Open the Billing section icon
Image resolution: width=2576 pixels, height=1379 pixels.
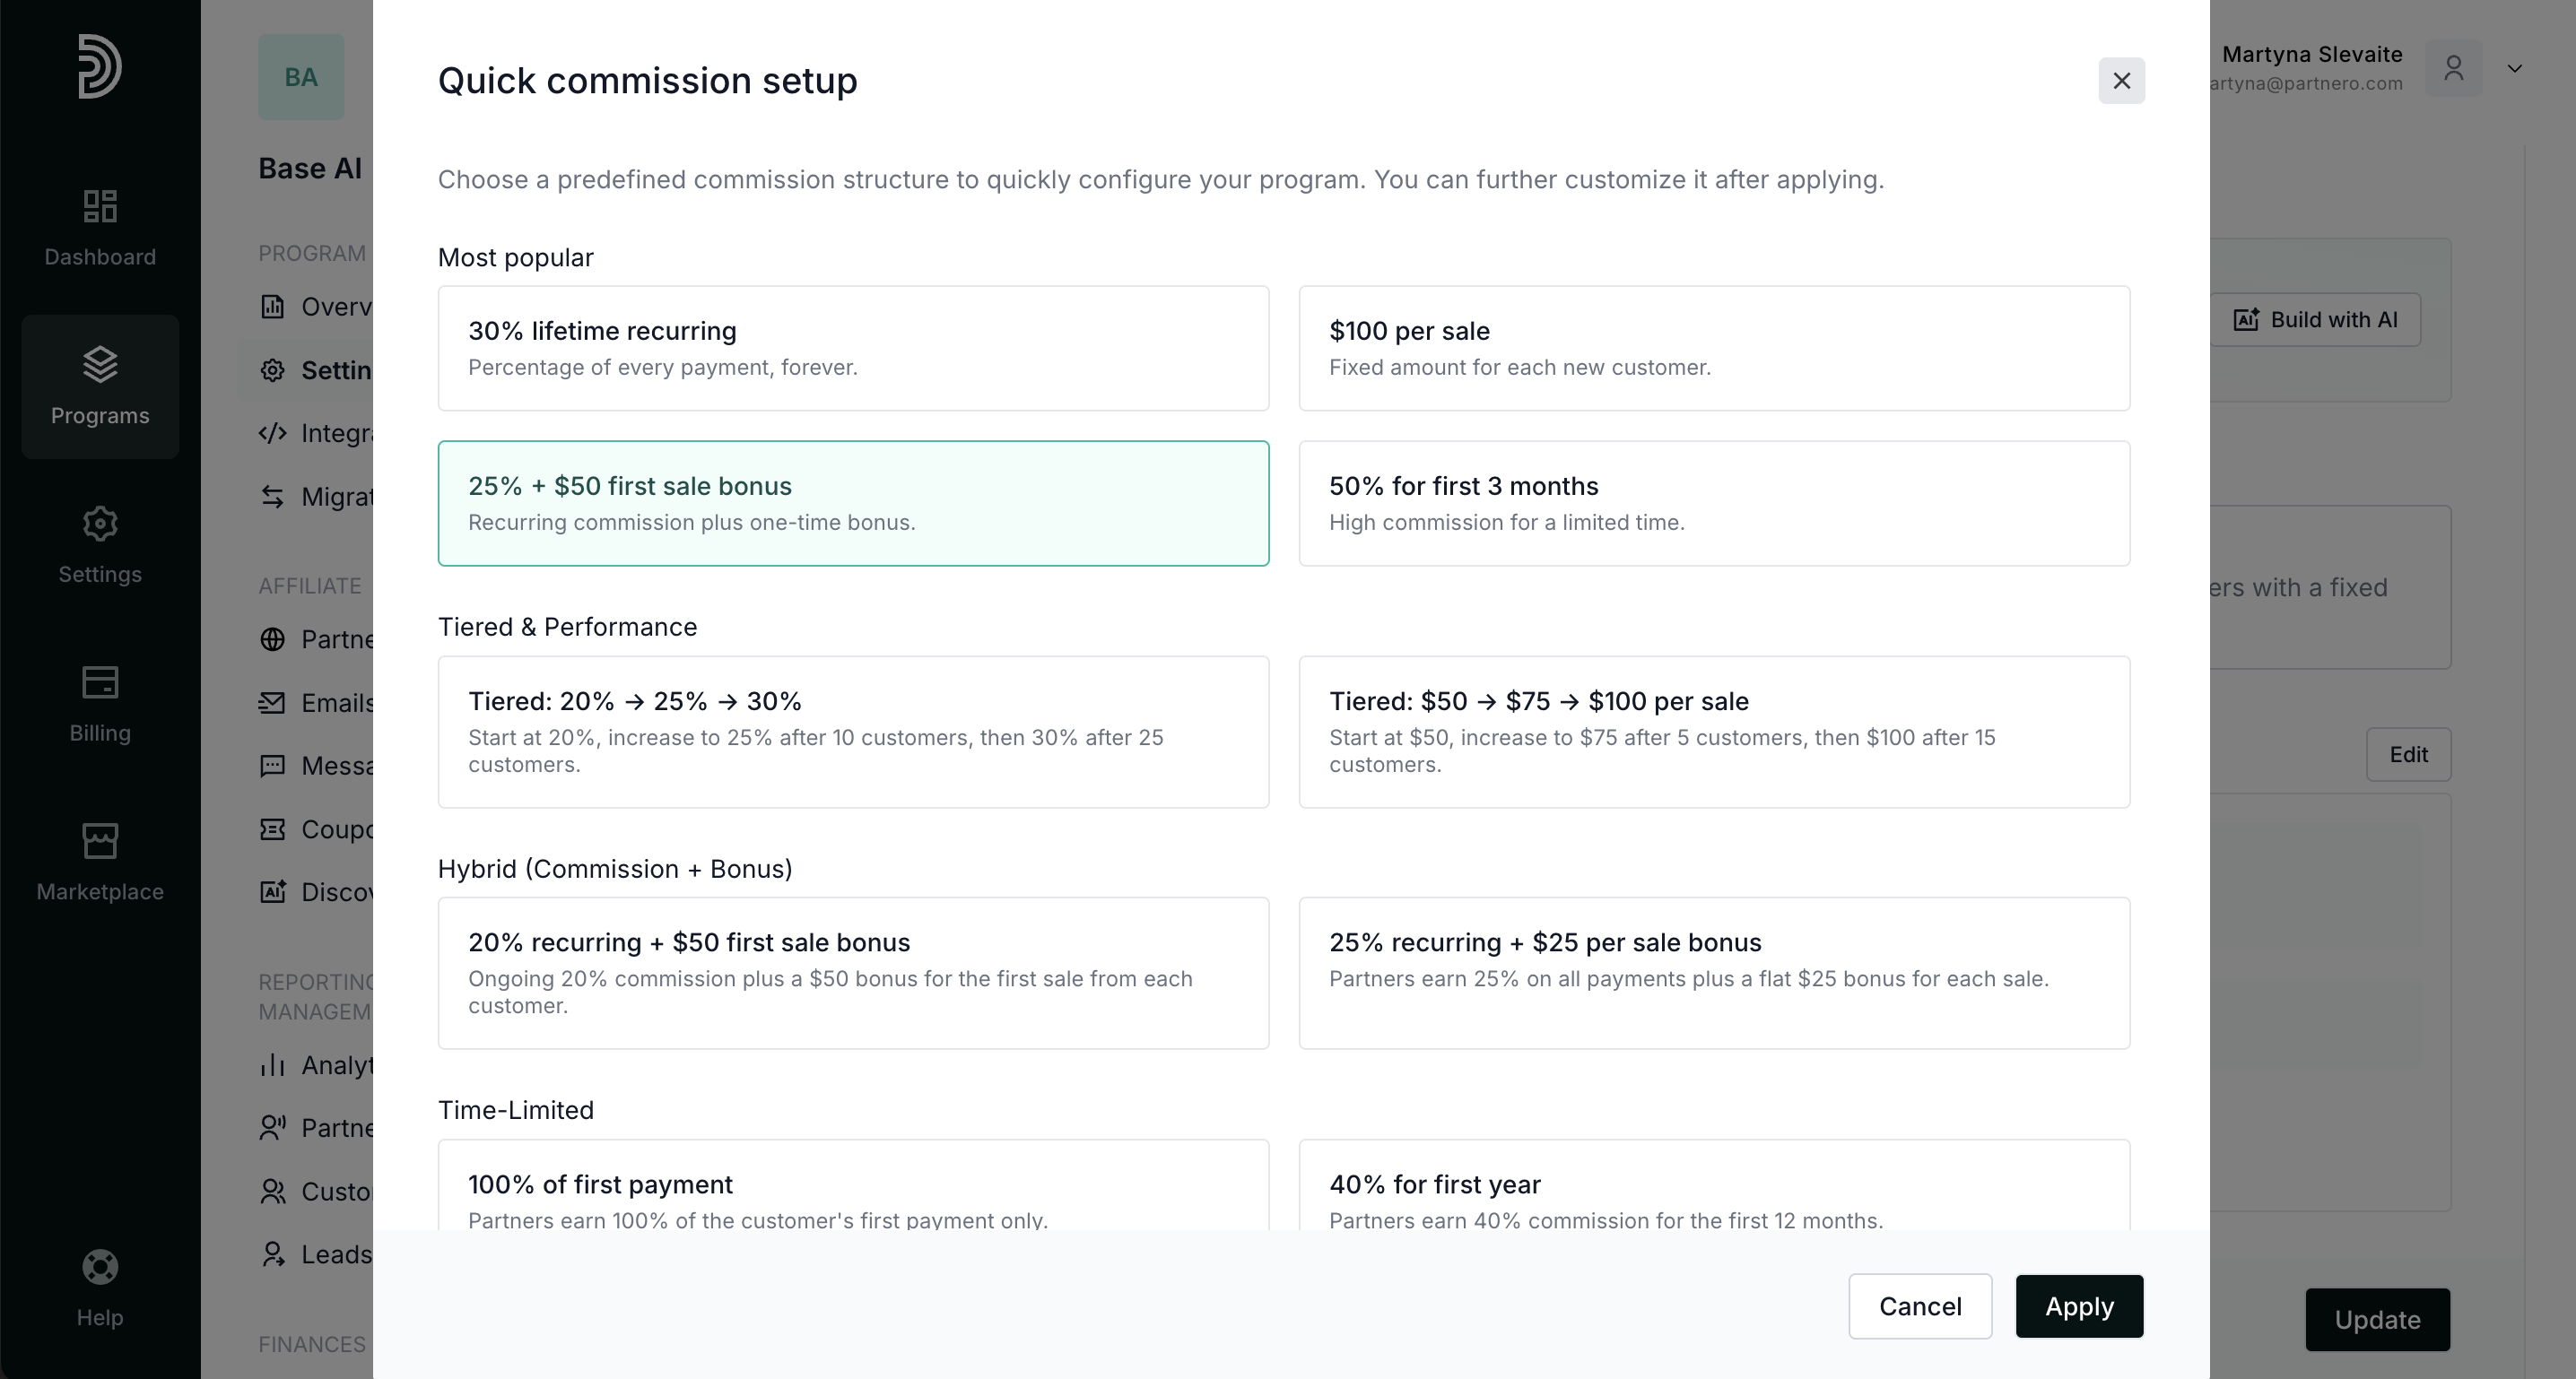point(100,683)
